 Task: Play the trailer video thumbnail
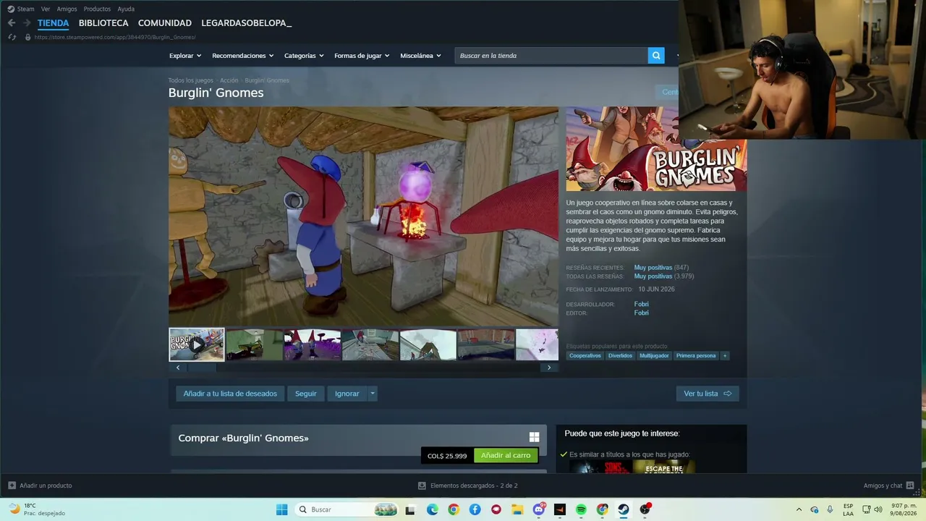point(197,344)
